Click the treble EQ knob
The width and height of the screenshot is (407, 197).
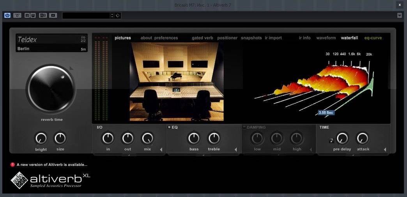(214, 139)
